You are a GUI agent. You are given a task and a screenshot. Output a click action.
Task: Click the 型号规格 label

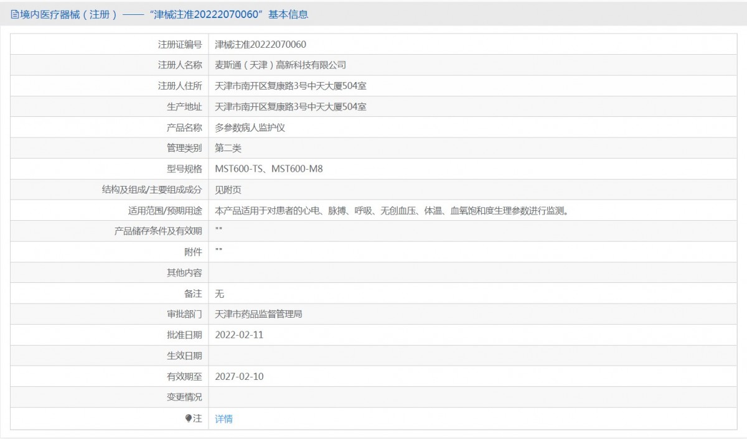[x=184, y=169]
